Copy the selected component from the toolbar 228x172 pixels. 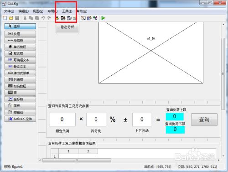[x=31, y=18]
